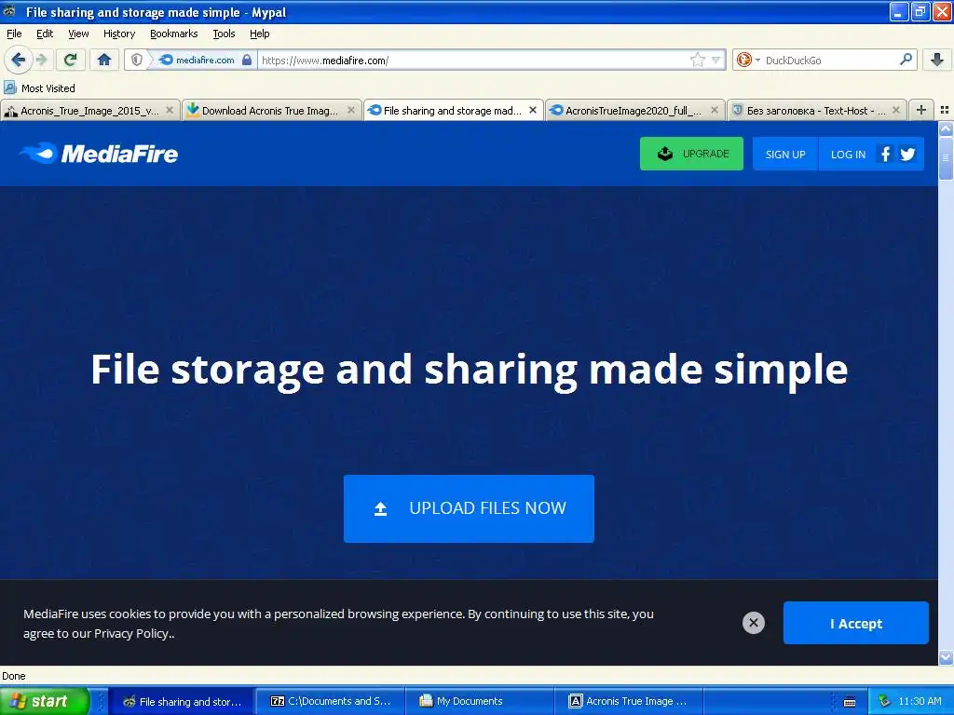Close the Download Acronis True Image tab
954x715 pixels.
350,110
